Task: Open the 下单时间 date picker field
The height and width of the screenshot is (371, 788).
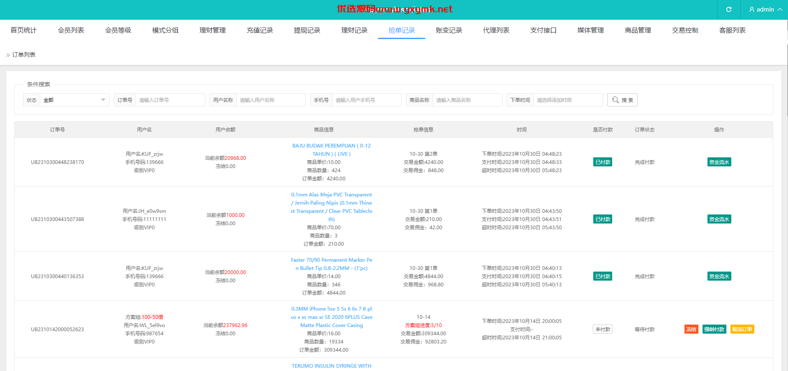Action: point(568,100)
